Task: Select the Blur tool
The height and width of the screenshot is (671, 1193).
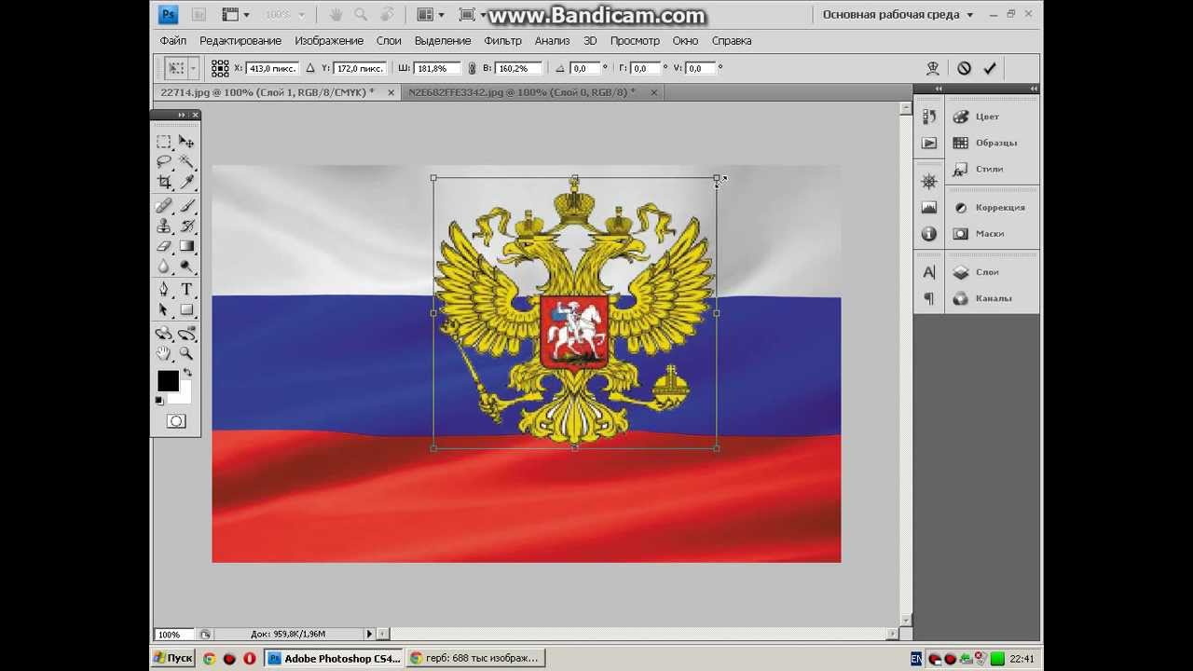Action: [x=164, y=267]
